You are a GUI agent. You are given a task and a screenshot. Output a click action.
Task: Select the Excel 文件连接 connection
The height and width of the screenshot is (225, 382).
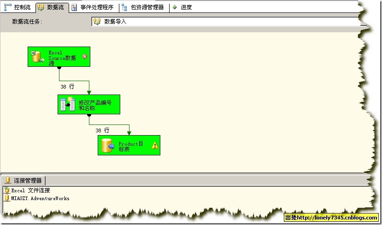click(30, 190)
